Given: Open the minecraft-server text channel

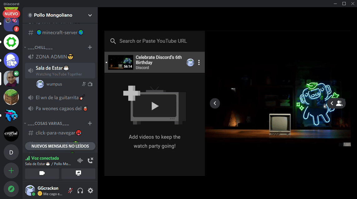Looking at the screenshot, I should click(60, 32).
